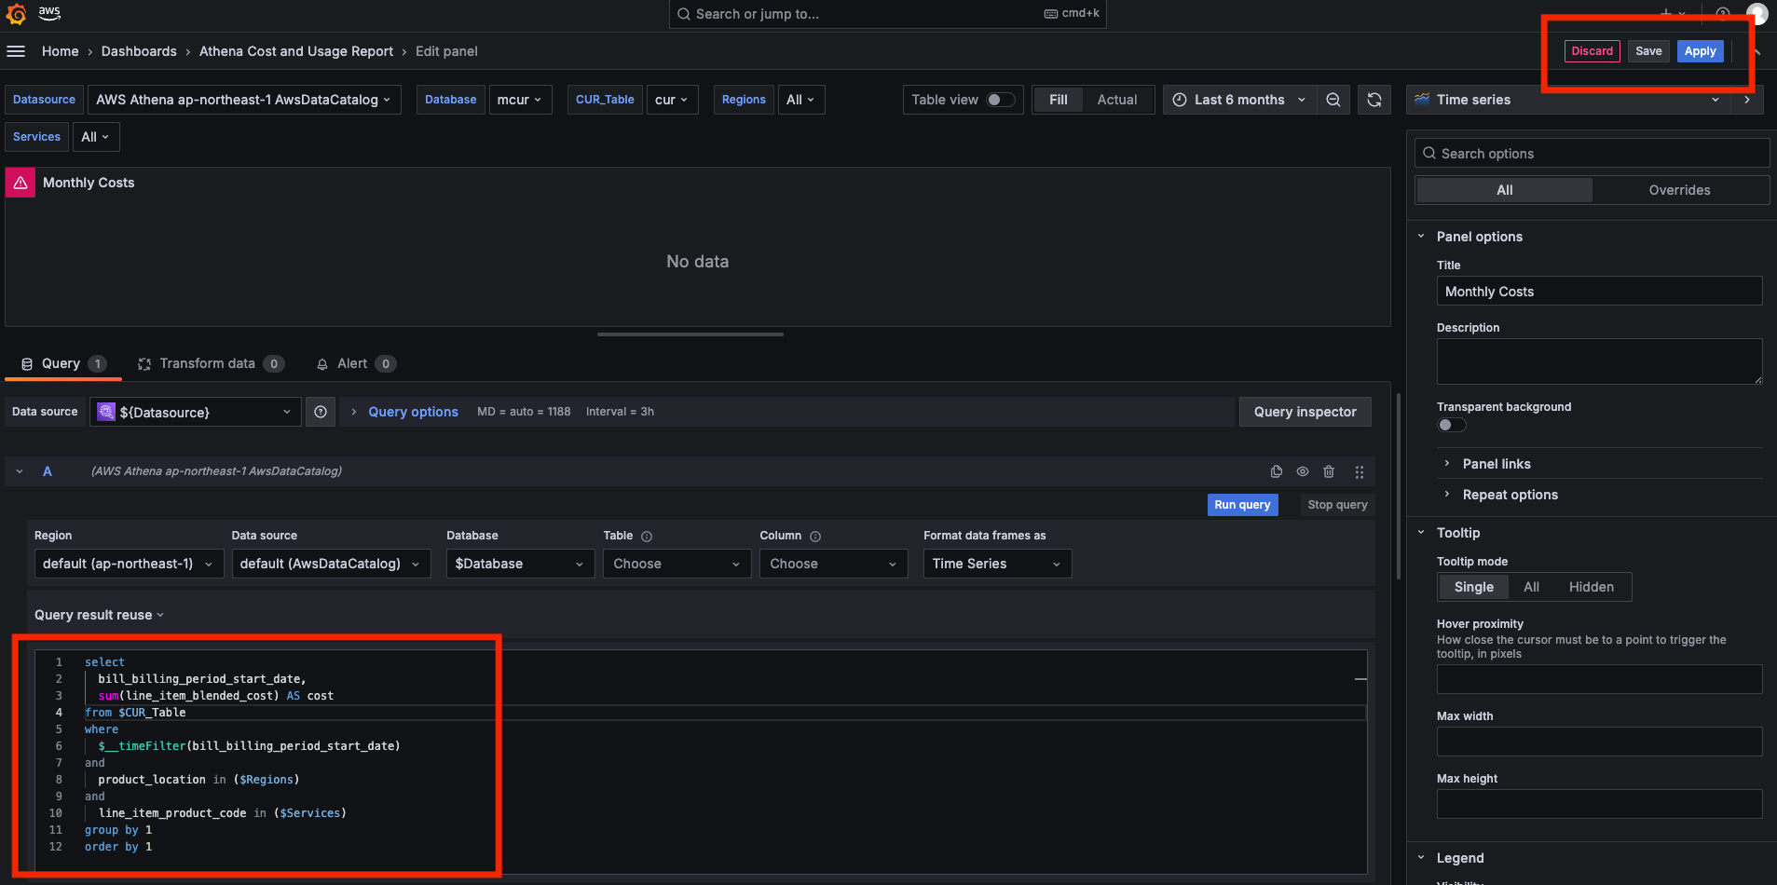The height and width of the screenshot is (885, 1777).
Task: Open the hamburger navigation menu
Action: click(16, 51)
